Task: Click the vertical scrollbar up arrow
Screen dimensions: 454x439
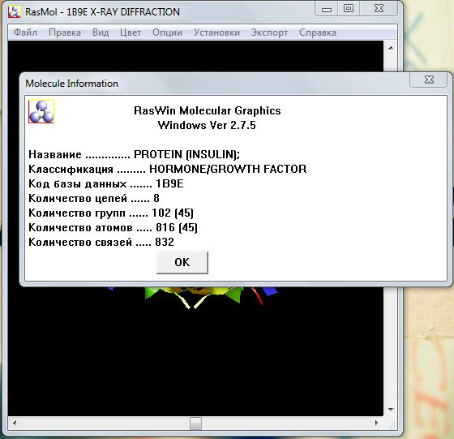Action: tap(391, 48)
